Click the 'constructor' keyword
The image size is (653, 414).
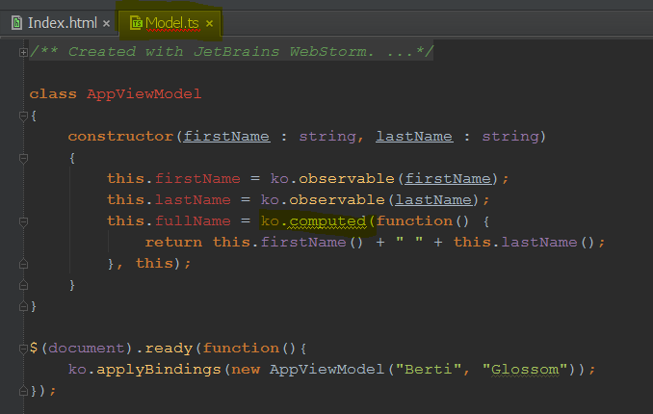pos(122,137)
